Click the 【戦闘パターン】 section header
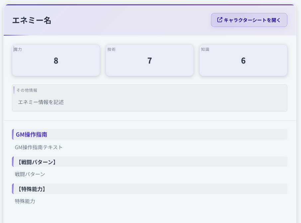The height and width of the screenshot is (223, 301). pyautogui.click(x=36, y=162)
